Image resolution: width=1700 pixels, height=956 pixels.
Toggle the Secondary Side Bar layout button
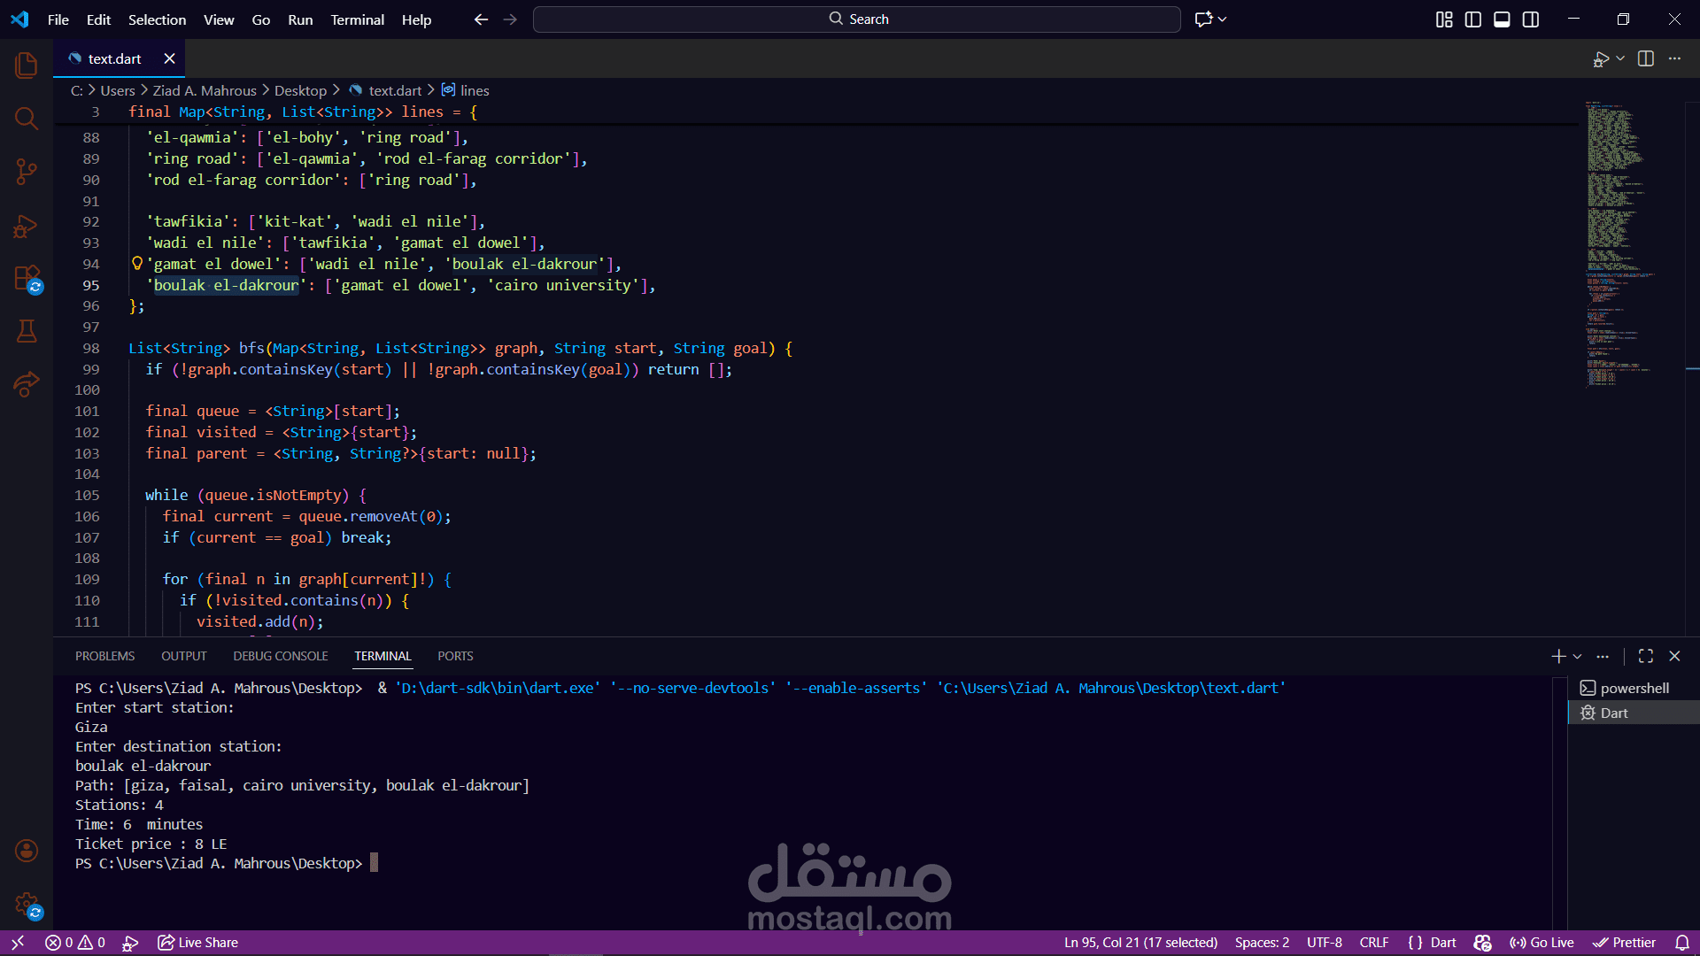(x=1531, y=19)
